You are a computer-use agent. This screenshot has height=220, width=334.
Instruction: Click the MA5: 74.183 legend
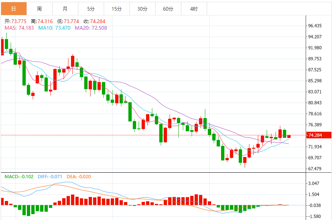(x=19, y=28)
